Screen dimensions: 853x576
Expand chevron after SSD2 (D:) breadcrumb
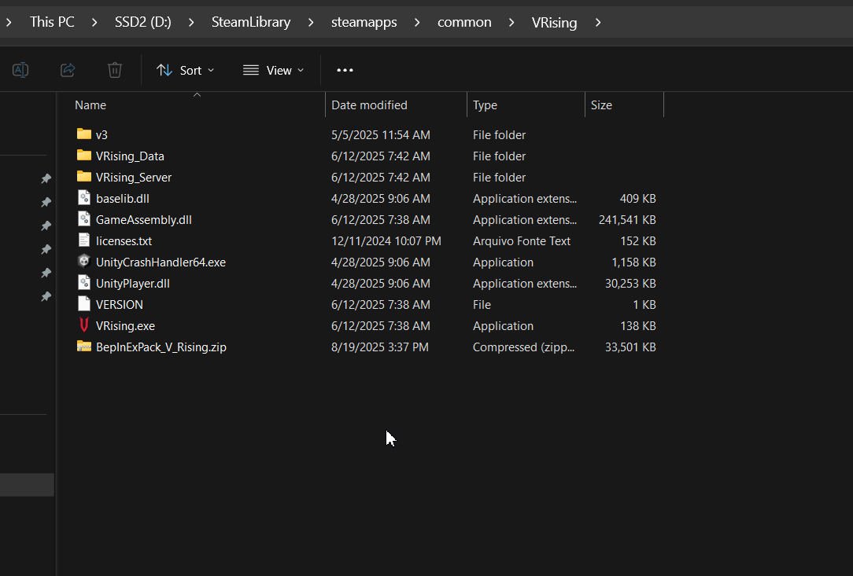coord(191,22)
